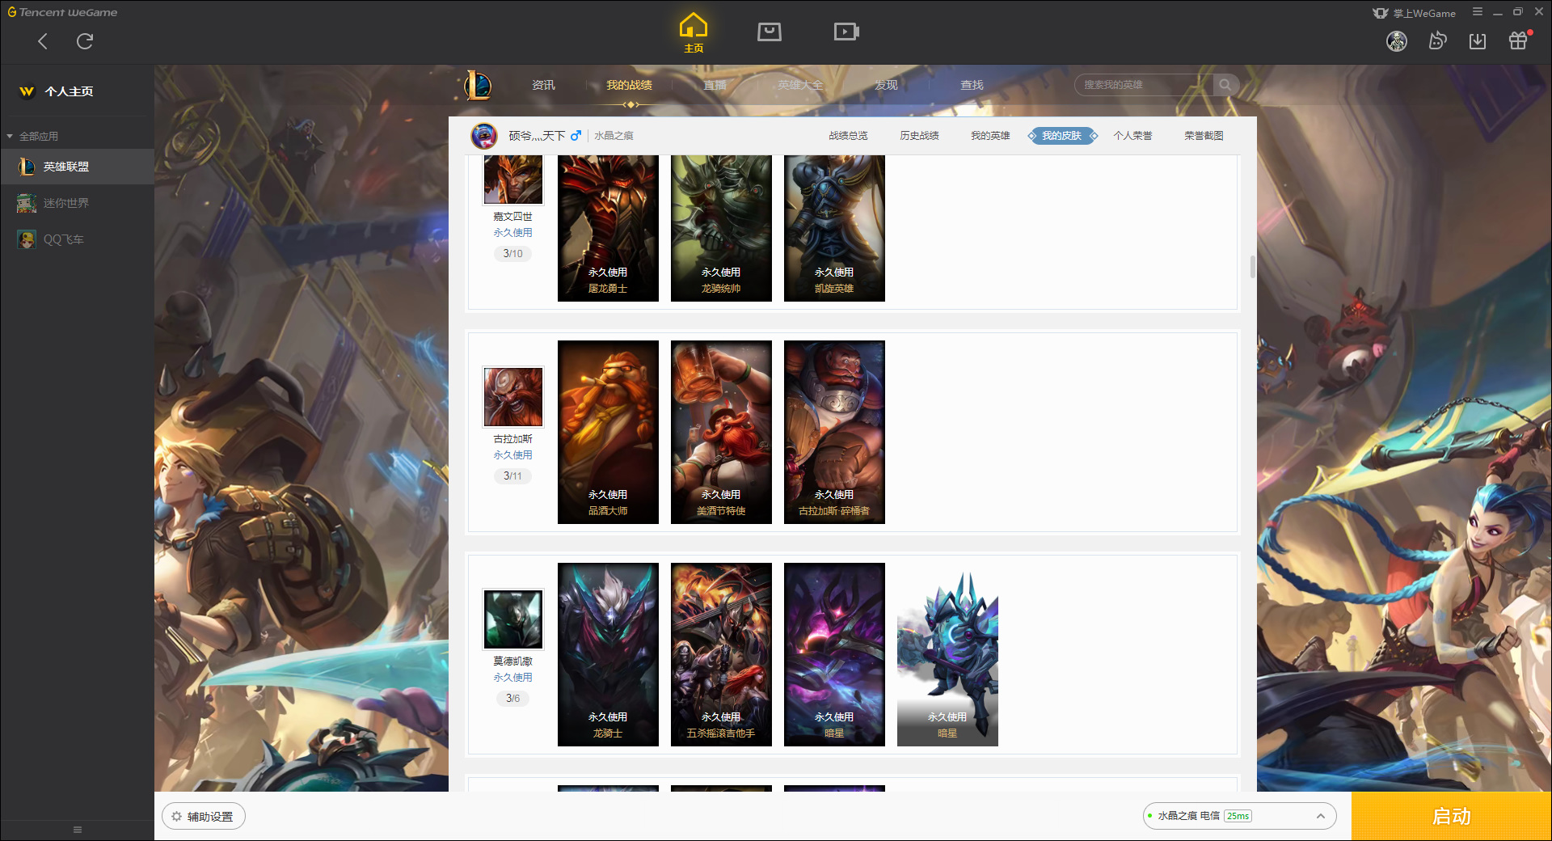Open the 发现 tab
Screen dimensions: 1552x841
point(886,85)
